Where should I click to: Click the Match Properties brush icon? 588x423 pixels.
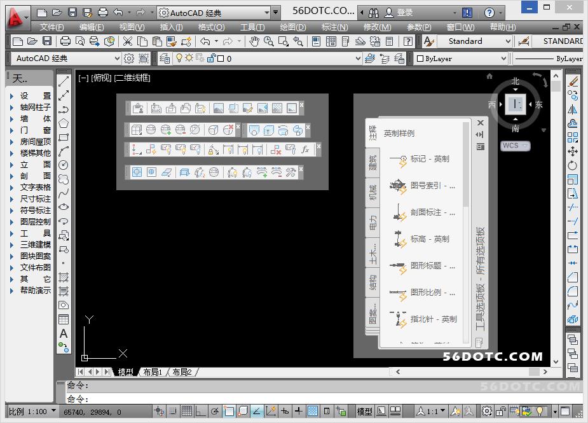pyautogui.click(x=187, y=41)
